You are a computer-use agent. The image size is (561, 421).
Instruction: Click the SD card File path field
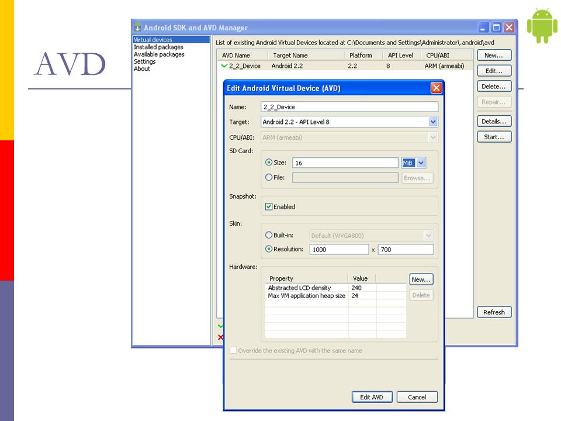tap(345, 178)
